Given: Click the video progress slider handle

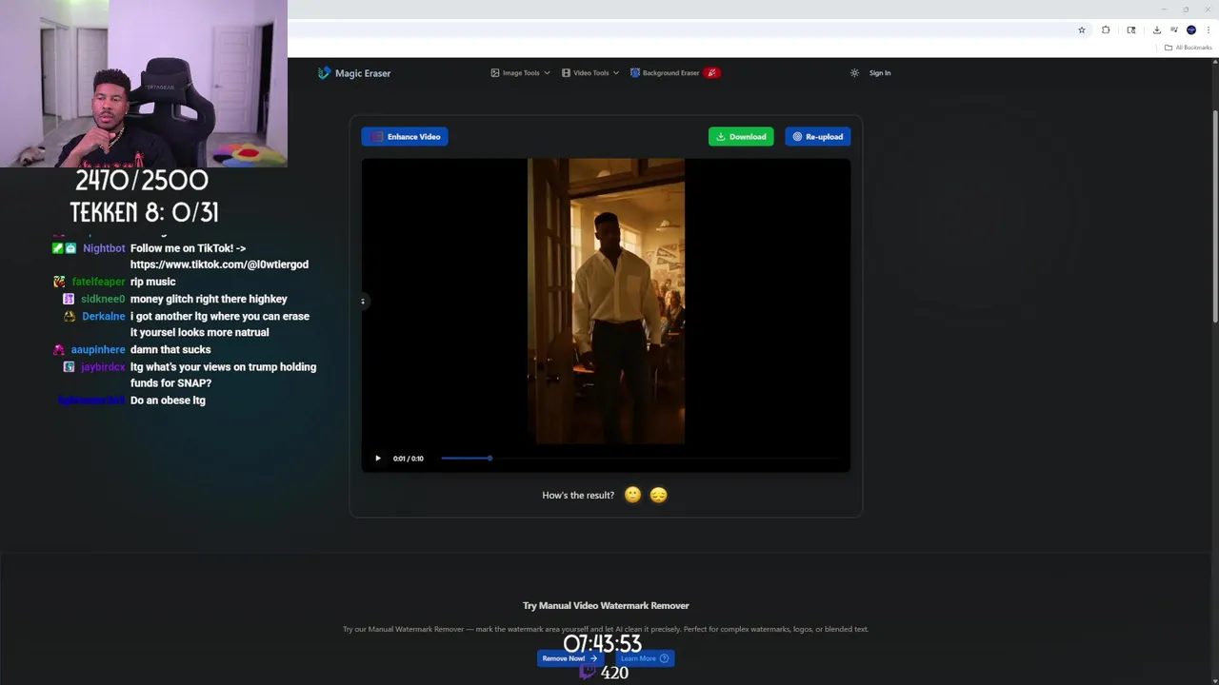Looking at the screenshot, I should (490, 459).
